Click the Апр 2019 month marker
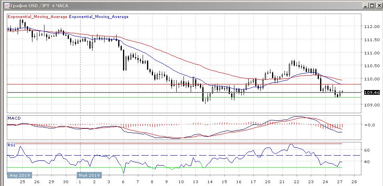383x186 pixels. tap(19, 175)
